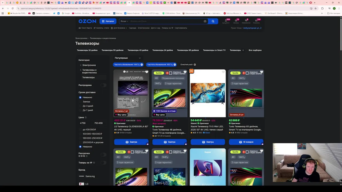Remove the 165 Гц refresh rate filter
This screenshot has height=192, width=342.
coord(175,65)
